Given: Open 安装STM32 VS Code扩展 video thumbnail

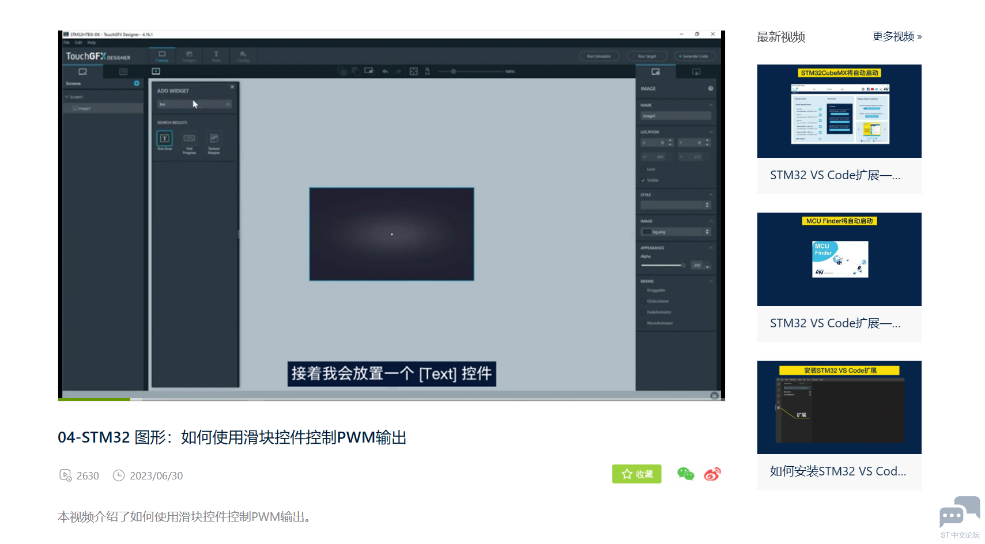Looking at the screenshot, I should coord(839,407).
